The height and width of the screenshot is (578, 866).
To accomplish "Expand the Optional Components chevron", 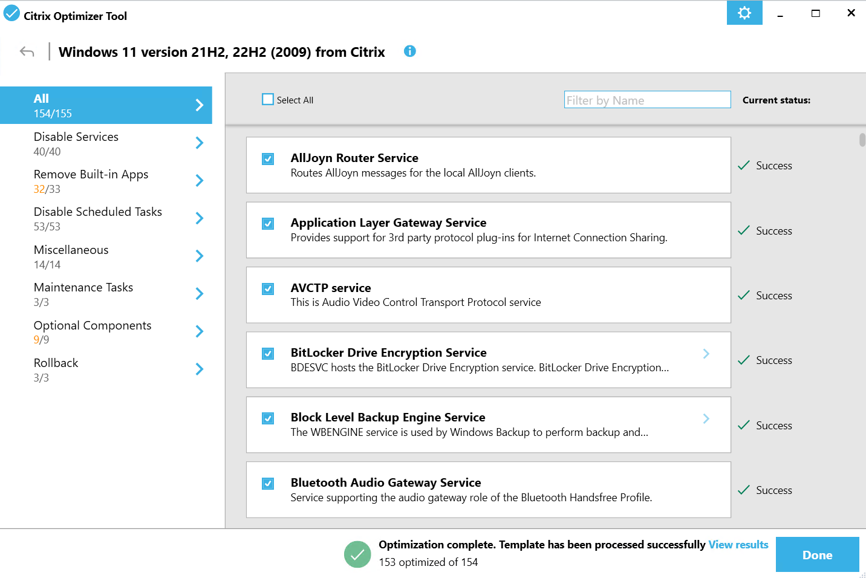I will (x=200, y=331).
